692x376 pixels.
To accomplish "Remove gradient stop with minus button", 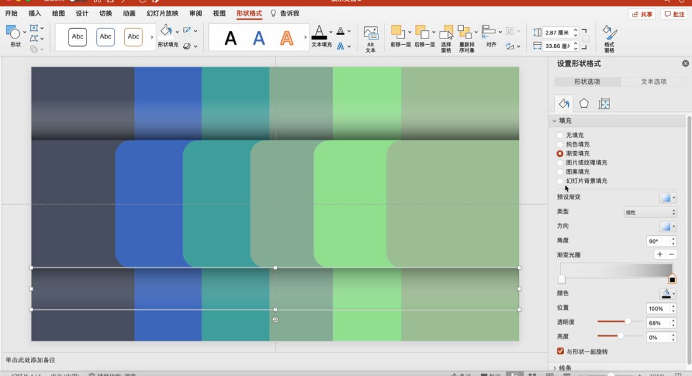I will [x=671, y=254].
